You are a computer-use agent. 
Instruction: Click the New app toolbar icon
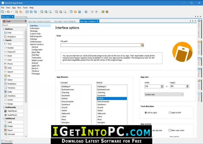click(x=2, y=12)
